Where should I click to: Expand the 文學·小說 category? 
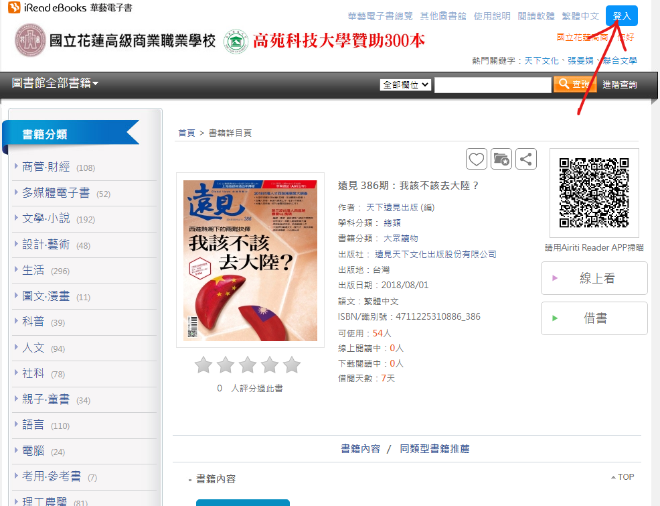pyautogui.click(x=46, y=218)
